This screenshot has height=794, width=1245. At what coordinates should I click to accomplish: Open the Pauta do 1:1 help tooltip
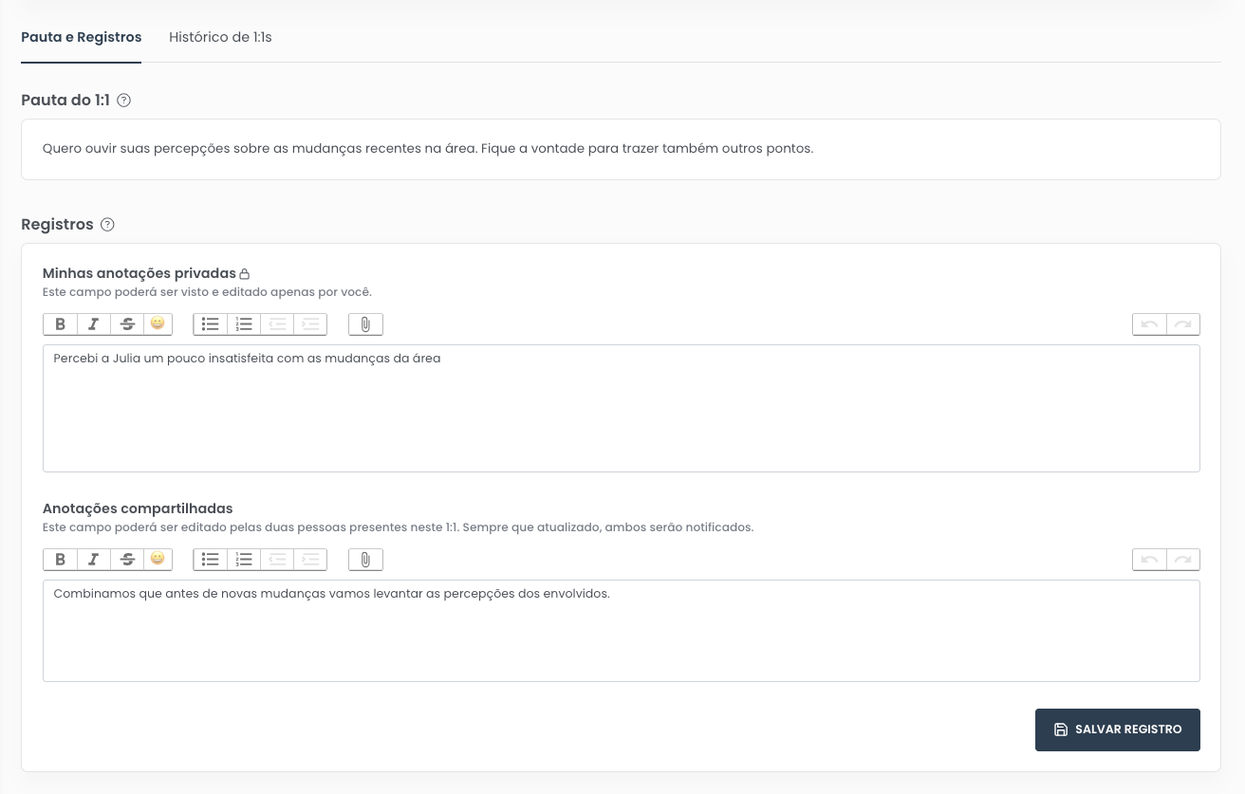pos(123,100)
